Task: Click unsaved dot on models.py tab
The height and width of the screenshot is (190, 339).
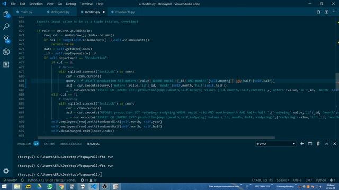Action: (104, 12)
